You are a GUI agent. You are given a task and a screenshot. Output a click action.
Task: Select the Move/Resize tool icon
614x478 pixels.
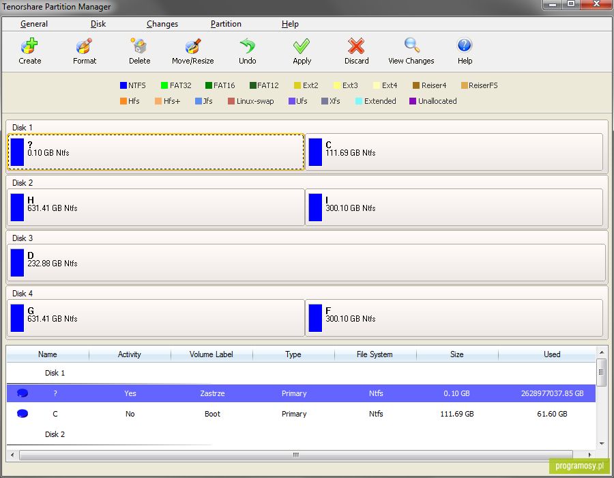point(193,46)
